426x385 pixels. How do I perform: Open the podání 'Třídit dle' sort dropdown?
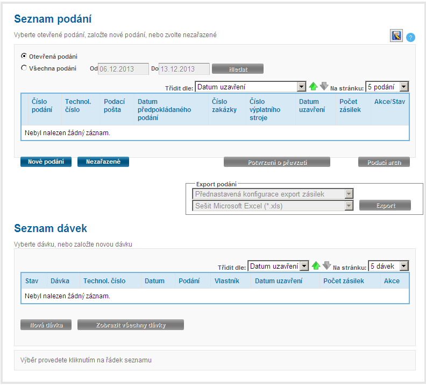(x=251, y=87)
